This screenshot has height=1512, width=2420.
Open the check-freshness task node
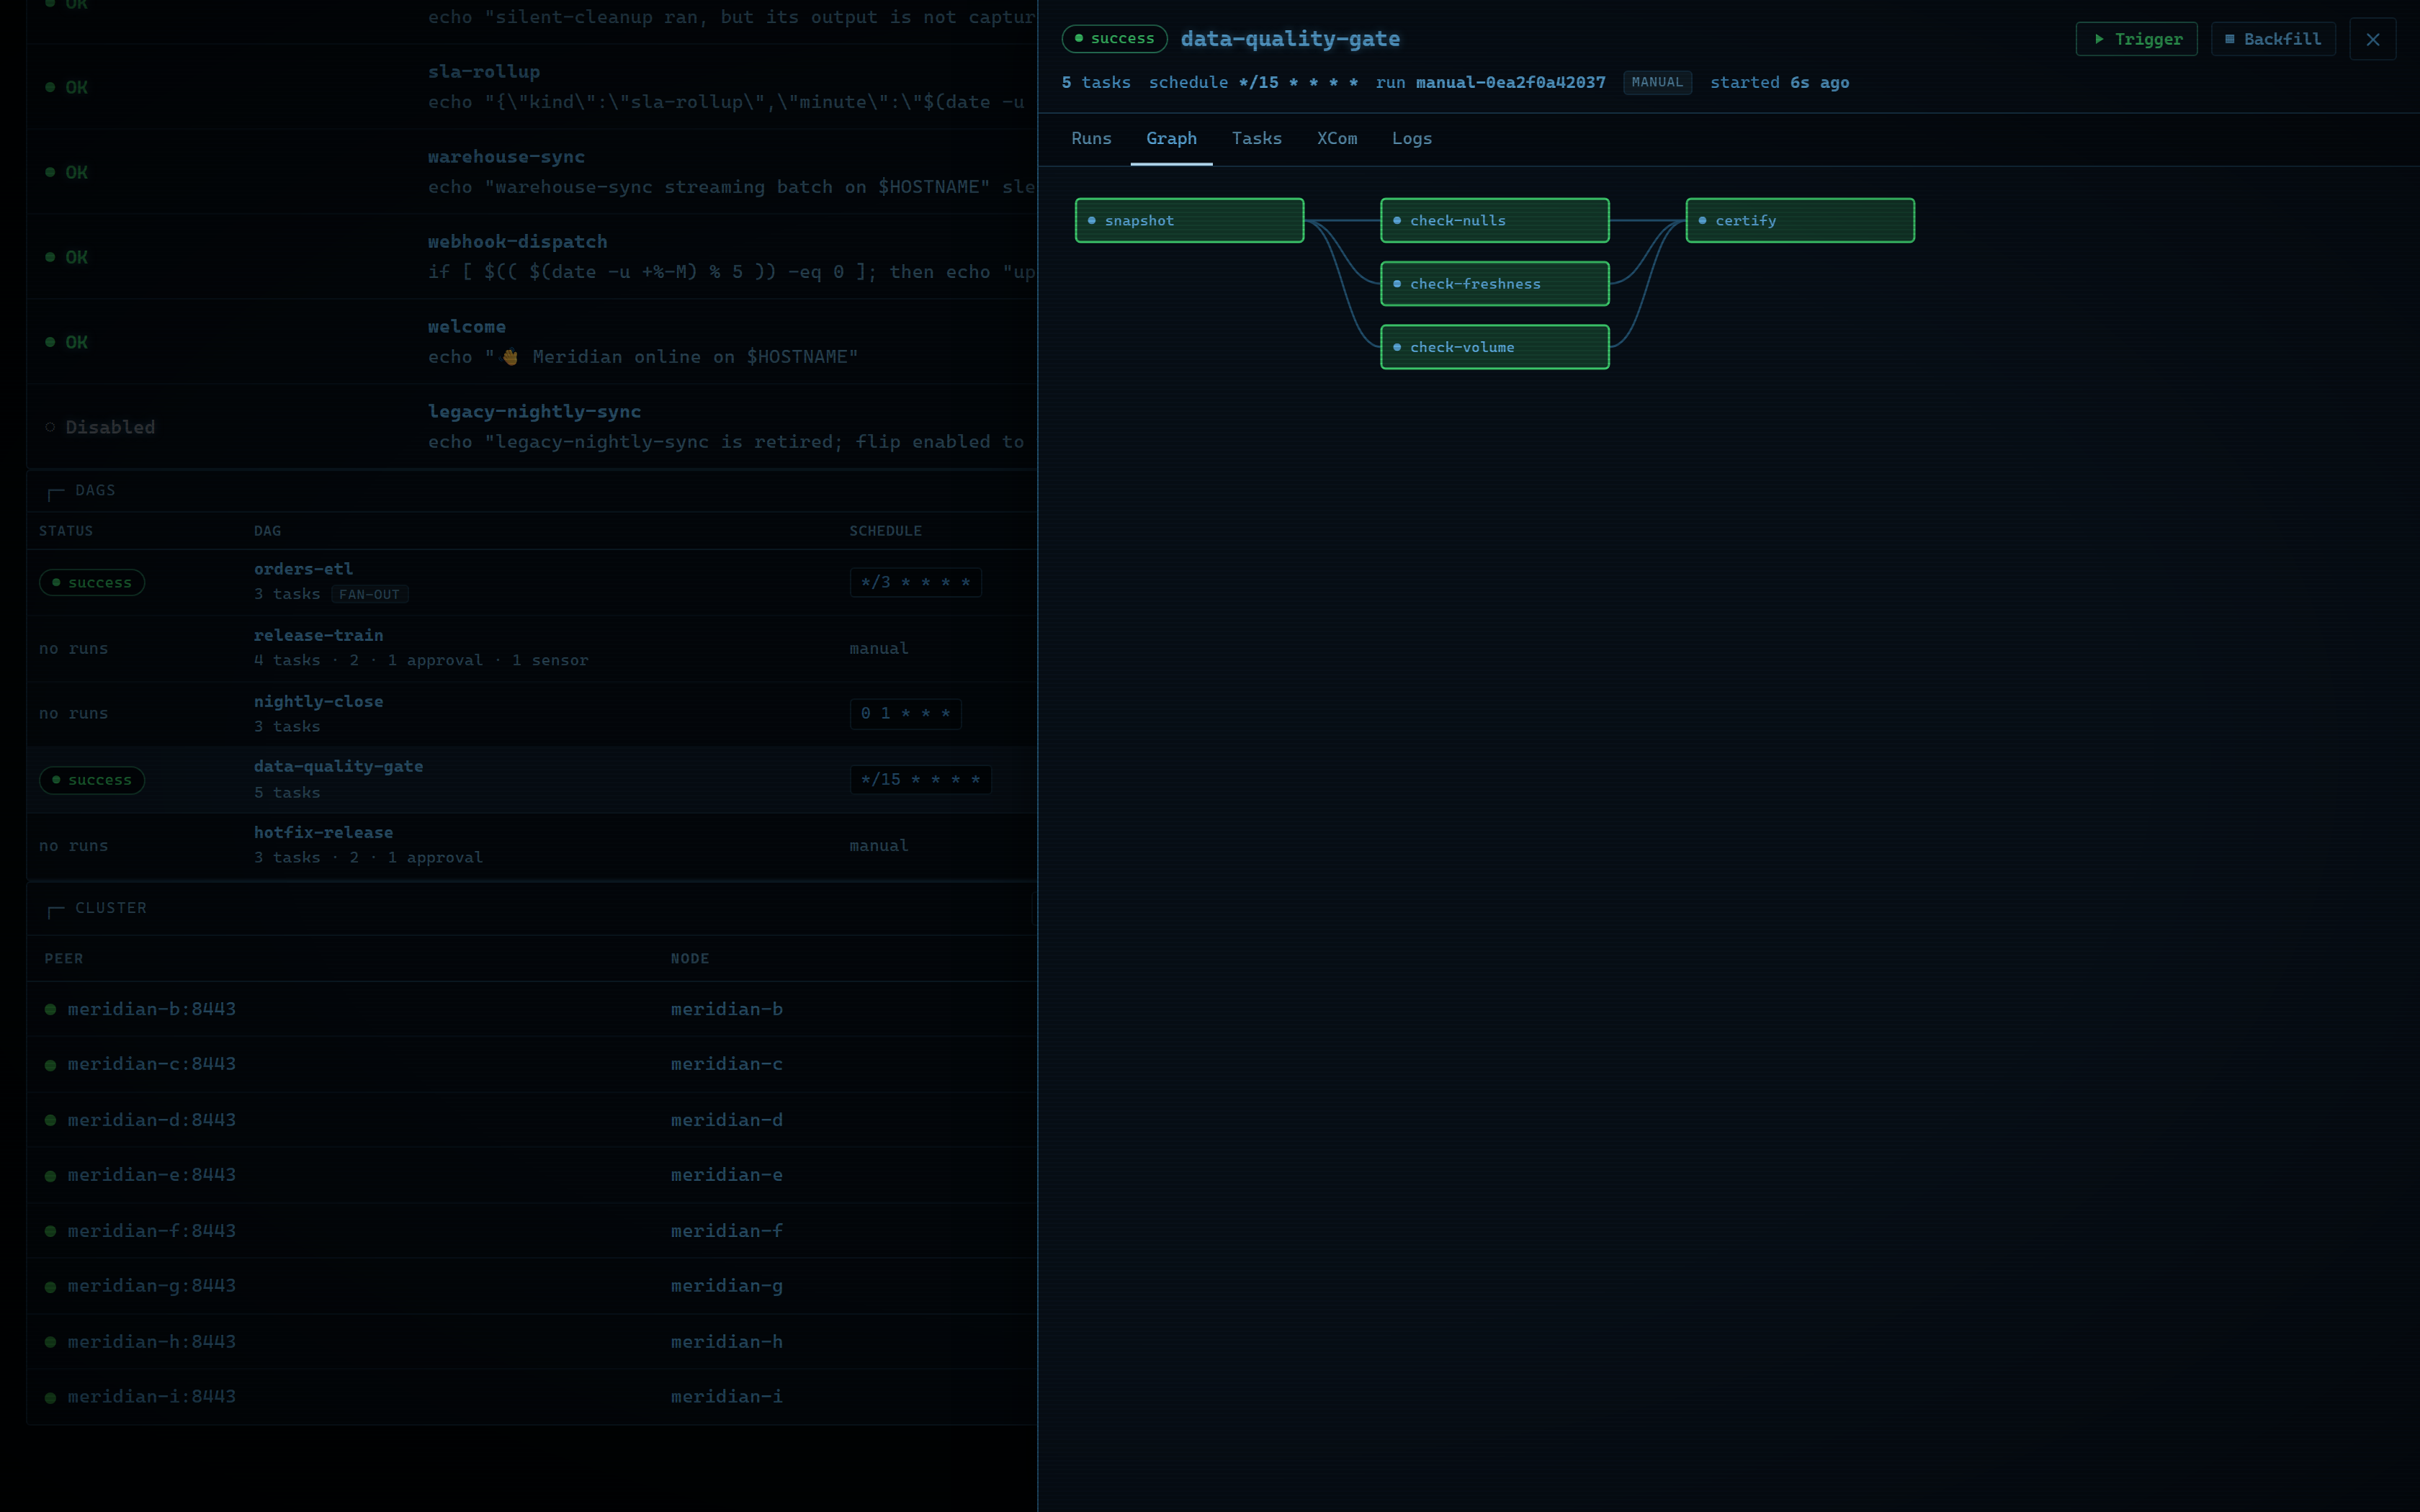(1494, 284)
